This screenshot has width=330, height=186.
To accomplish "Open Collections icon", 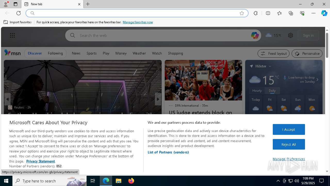I will click(x=291, y=13).
